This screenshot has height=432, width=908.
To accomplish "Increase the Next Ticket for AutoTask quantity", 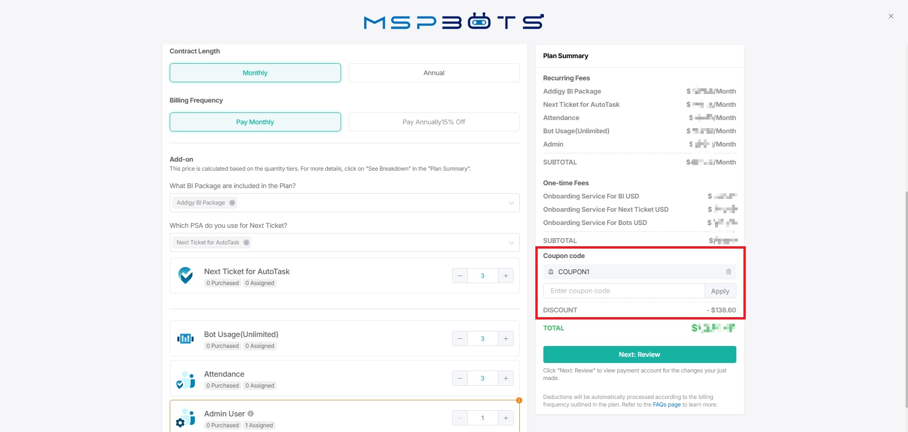I will [x=506, y=276].
